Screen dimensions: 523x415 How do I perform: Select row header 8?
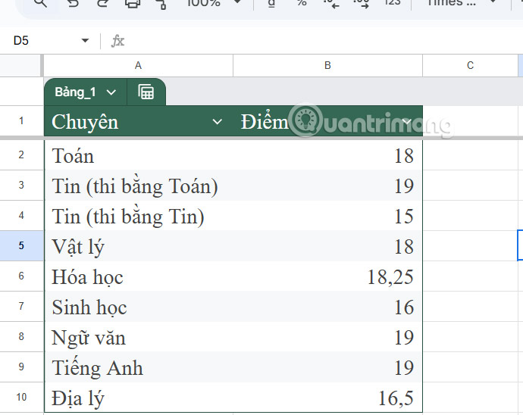pos(21,337)
